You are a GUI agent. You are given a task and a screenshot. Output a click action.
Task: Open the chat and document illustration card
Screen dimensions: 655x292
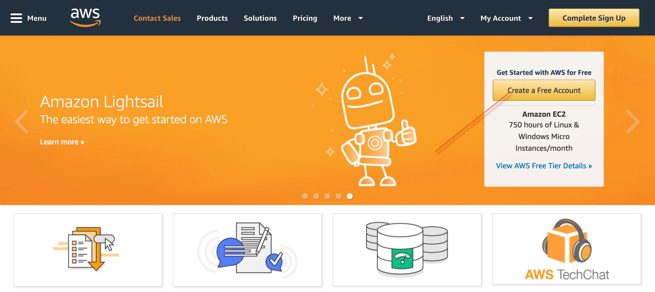pos(247,250)
